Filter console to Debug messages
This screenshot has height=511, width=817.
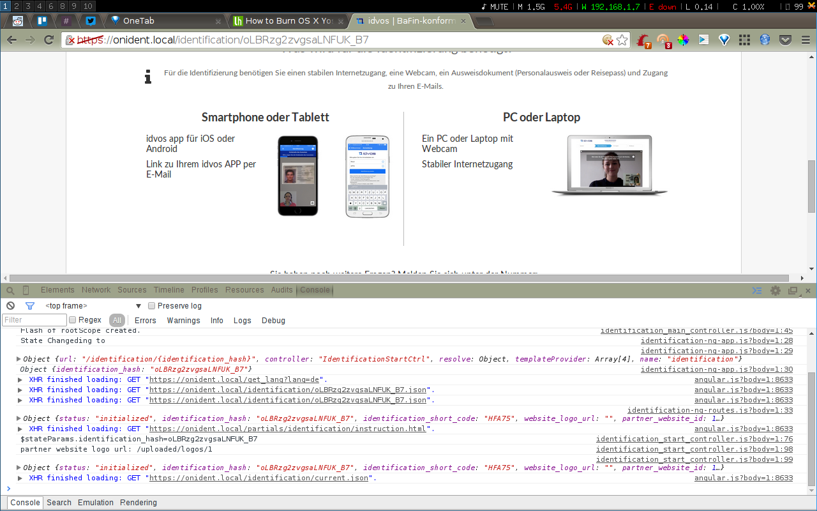coord(273,321)
